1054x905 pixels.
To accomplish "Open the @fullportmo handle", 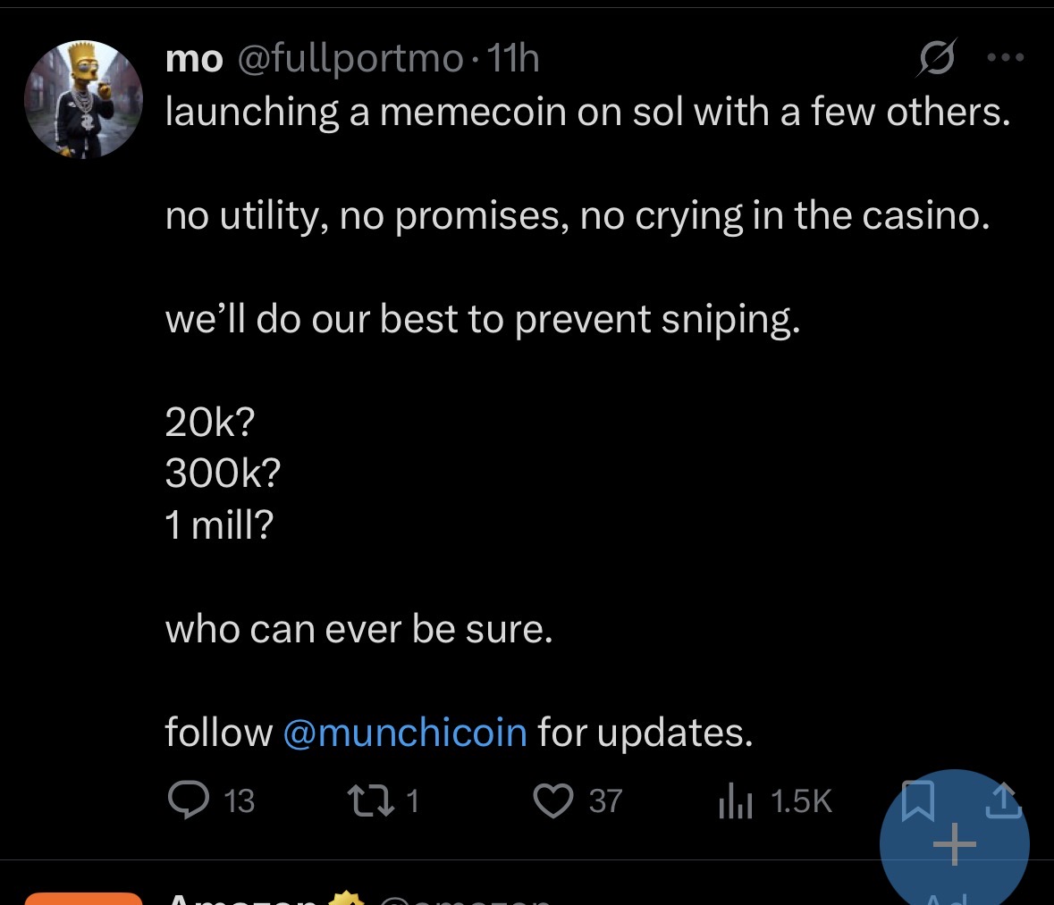I will (x=350, y=60).
